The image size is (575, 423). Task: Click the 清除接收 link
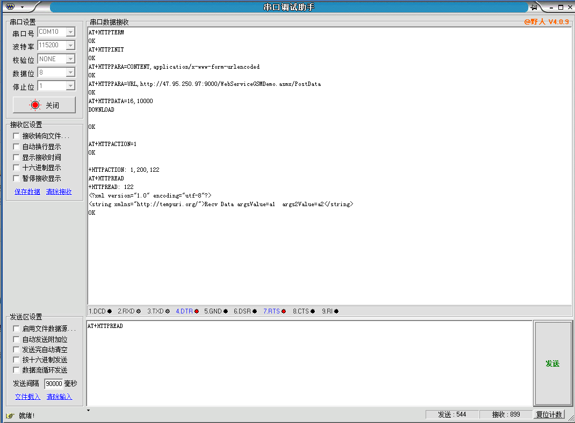pyautogui.click(x=59, y=192)
